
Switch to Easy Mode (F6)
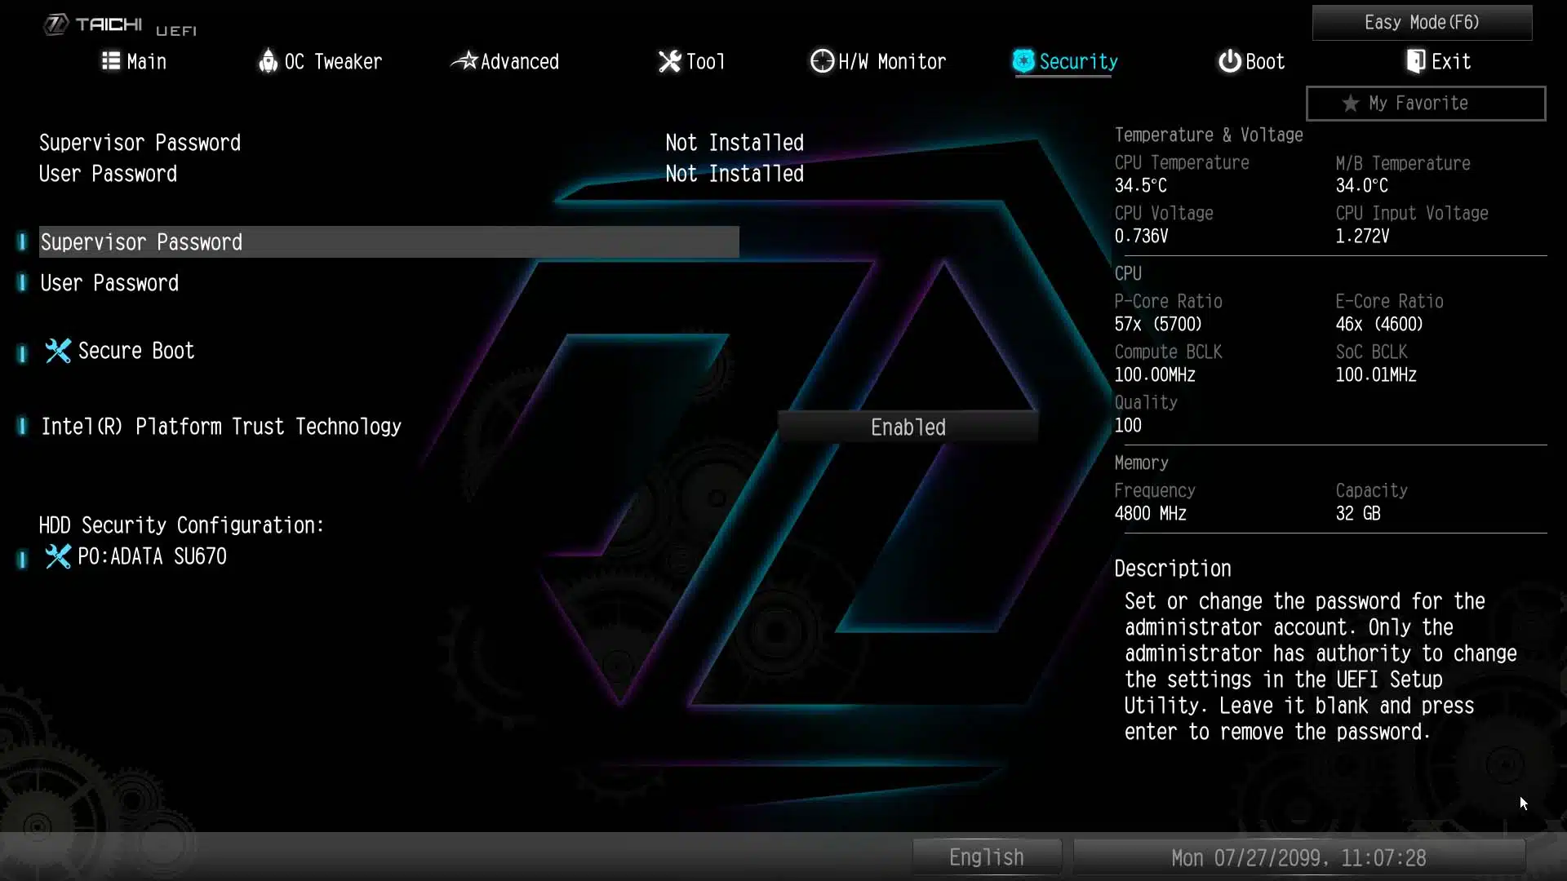tap(1422, 23)
